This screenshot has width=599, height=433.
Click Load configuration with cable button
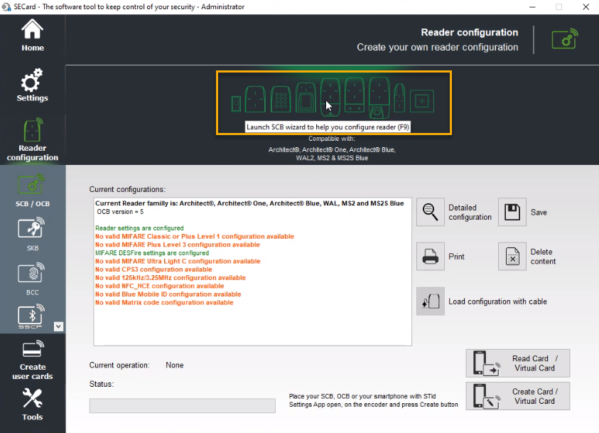(430, 301)
